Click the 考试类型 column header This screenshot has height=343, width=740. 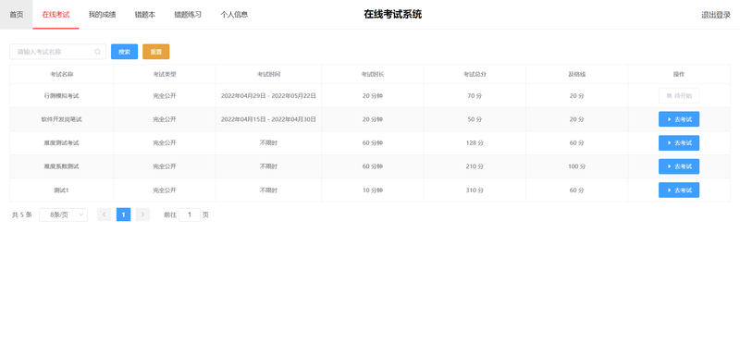(165, 75)
